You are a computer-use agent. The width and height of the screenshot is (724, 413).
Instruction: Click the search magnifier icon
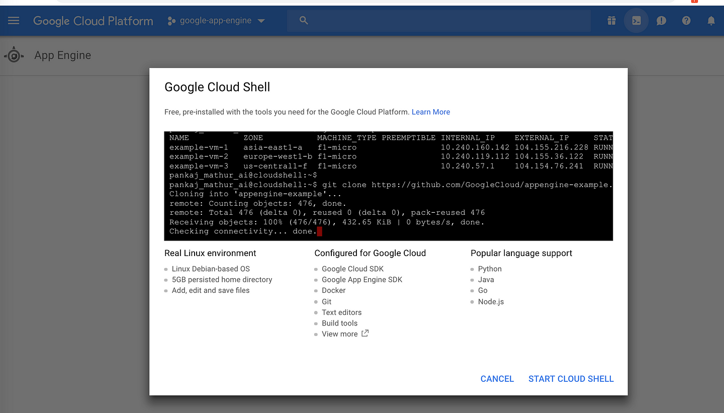(x=303, y=21)
